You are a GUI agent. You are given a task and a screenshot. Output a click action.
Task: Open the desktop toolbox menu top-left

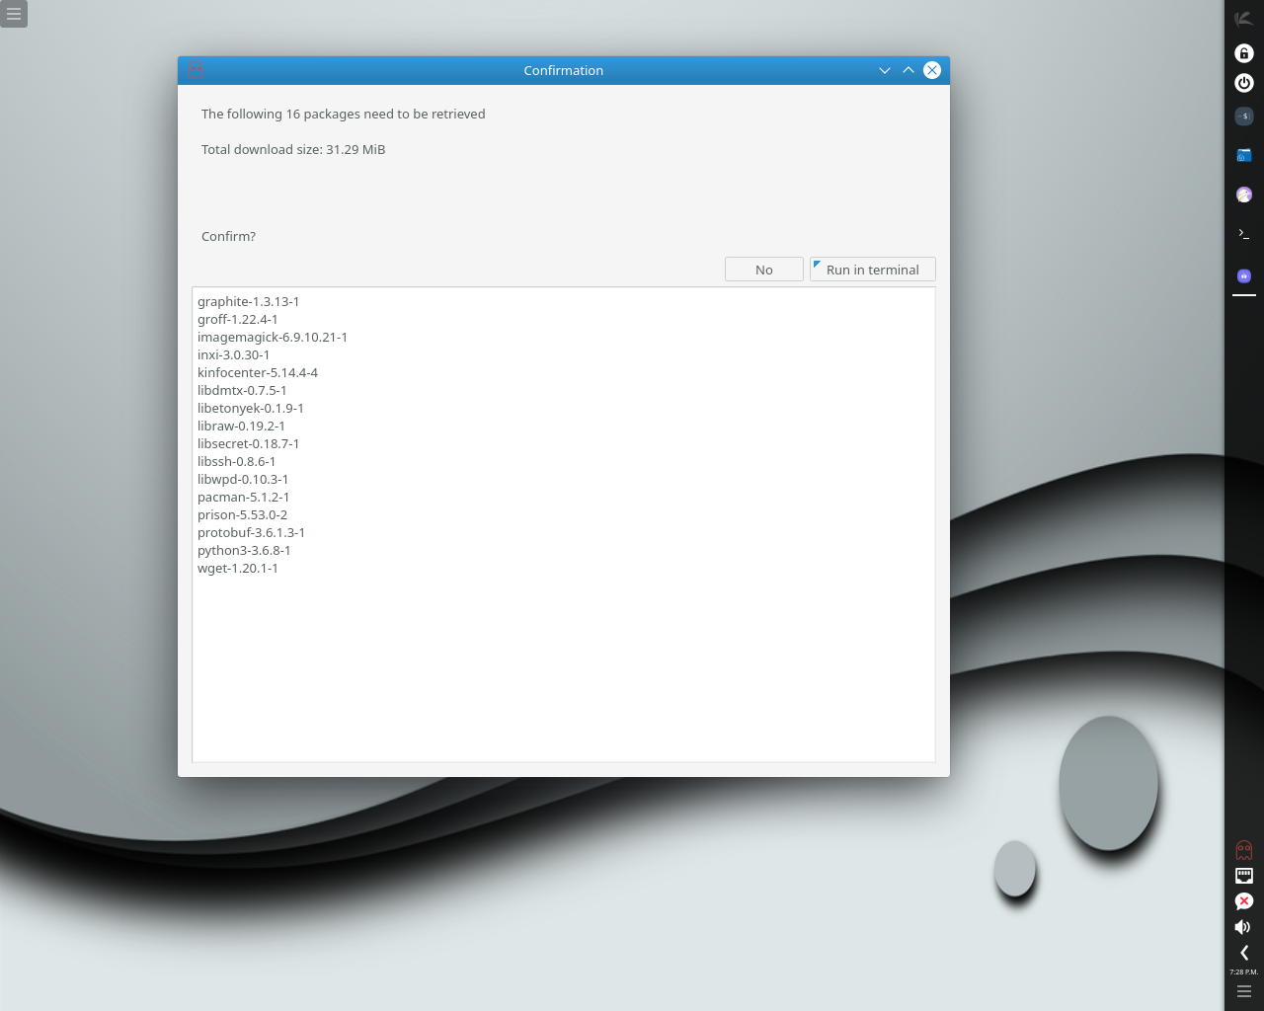[14, 14]
